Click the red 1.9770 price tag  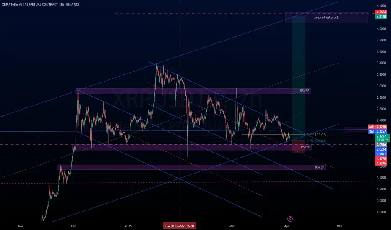[381, 158]
